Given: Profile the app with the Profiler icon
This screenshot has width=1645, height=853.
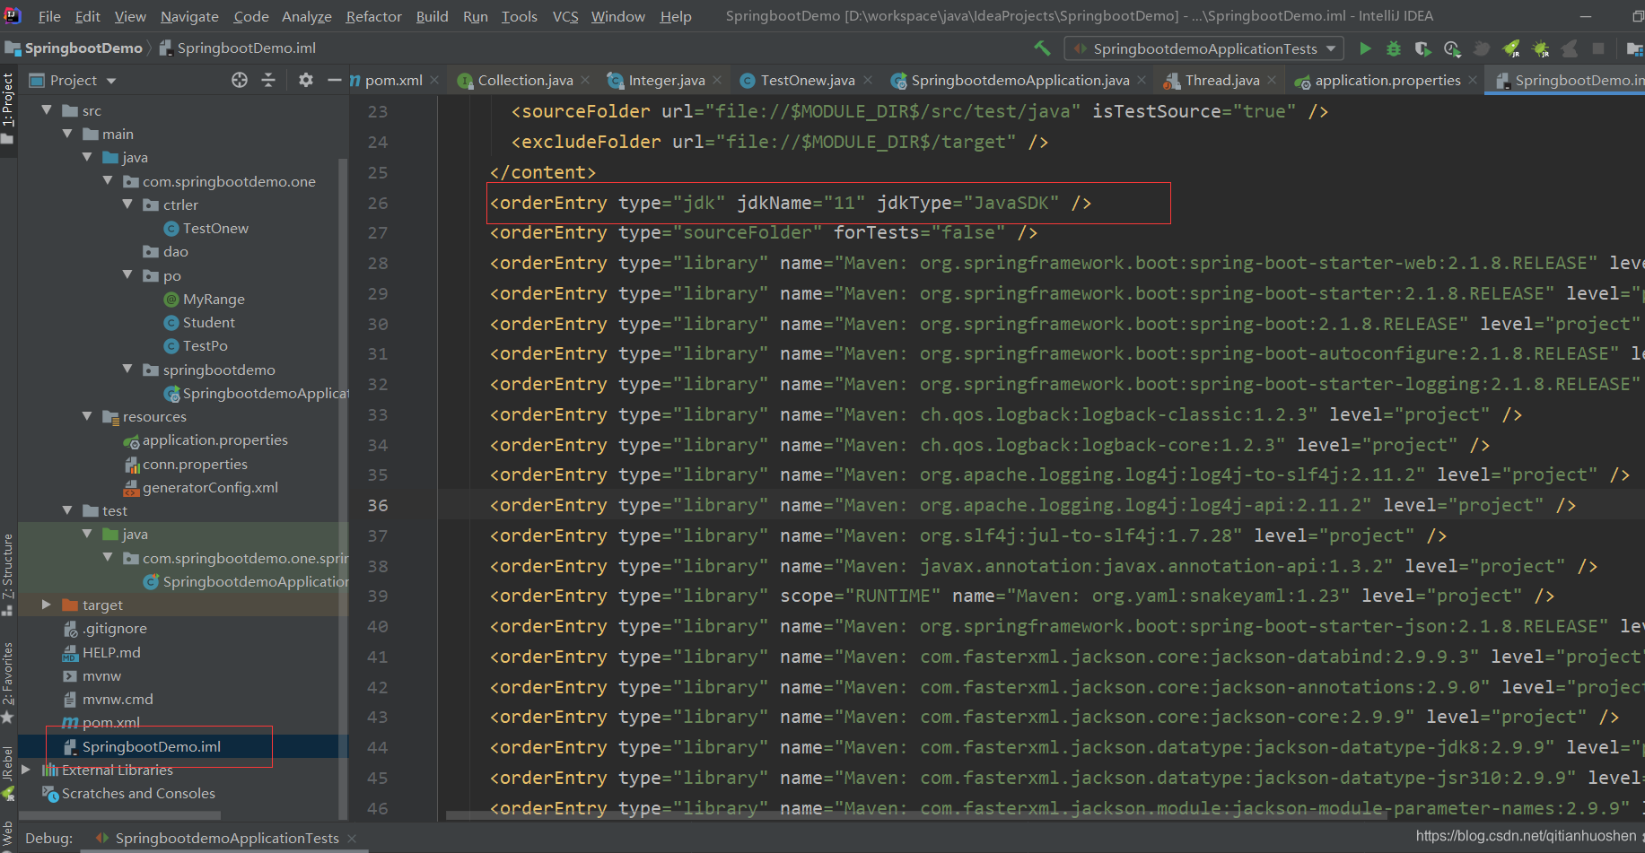Looking at the screenshot, I should 1452,48.
